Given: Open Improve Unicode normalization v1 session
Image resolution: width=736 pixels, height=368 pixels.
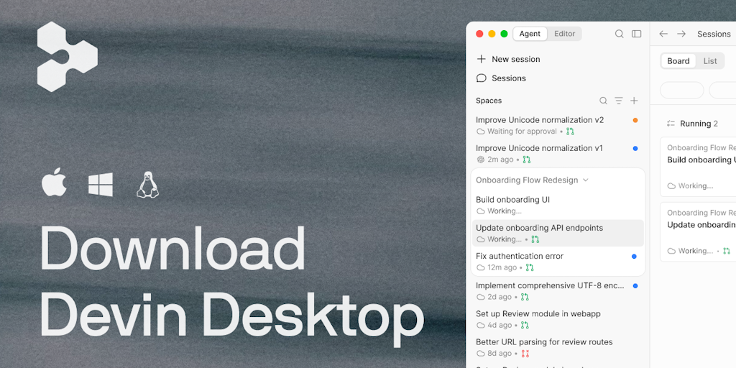Looking at the screenshot, I should tap(558, 154).
